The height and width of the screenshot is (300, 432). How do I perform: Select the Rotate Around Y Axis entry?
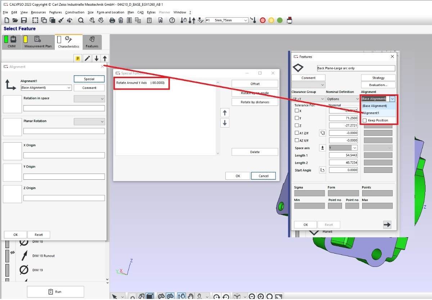coord(140,83)
